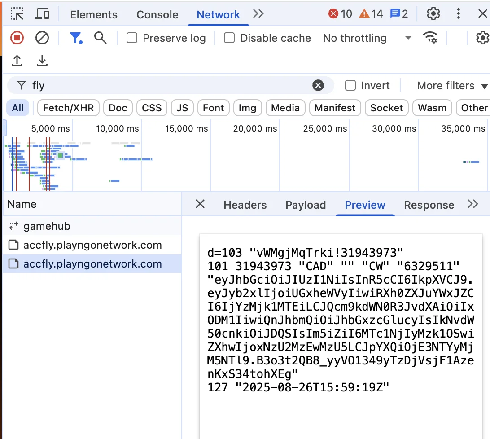
Task: Open network conditions wifi icon
Action: click(430, 38)
